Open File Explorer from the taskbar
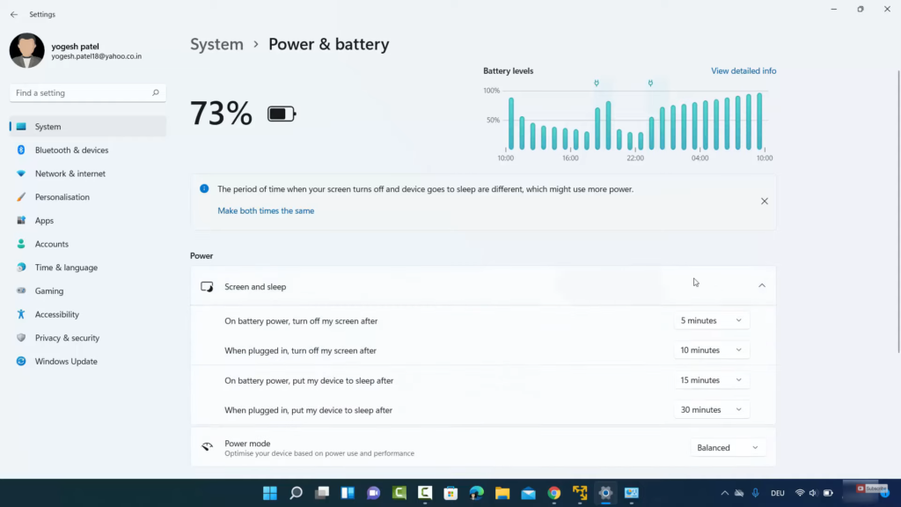The height and width of the screenshot is (507, 901). 502,493
